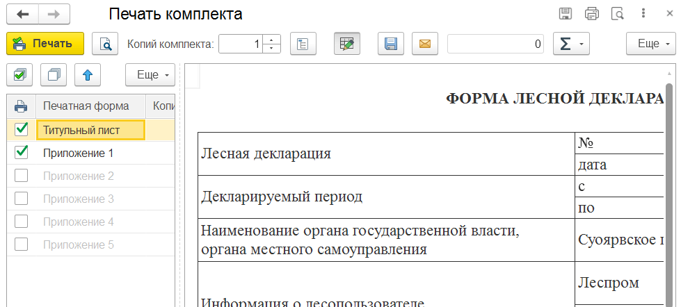Check all print forms icon
This screenshot has height=307, width=681.
(x=19, y=75)
